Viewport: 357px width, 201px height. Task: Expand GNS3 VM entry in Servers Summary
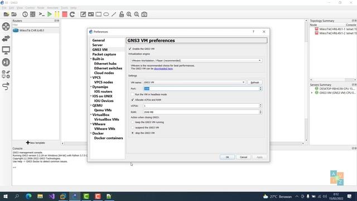[312, 93]
